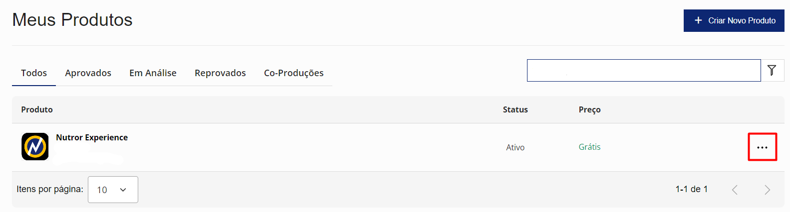Click the Nutror Experience product name
790x212 pixels.
point(92,137)
